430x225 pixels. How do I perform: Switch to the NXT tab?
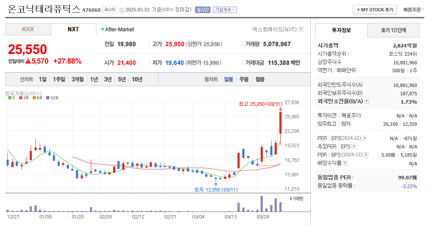(x=73, y=29)
